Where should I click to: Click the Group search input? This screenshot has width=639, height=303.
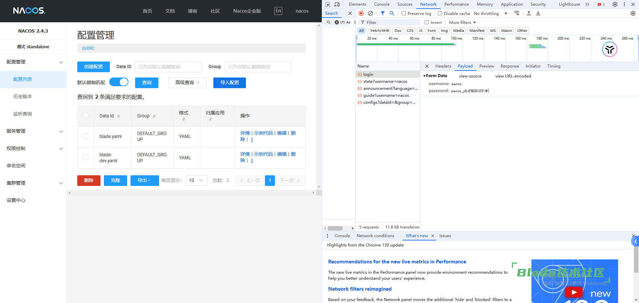pos(258,67)
